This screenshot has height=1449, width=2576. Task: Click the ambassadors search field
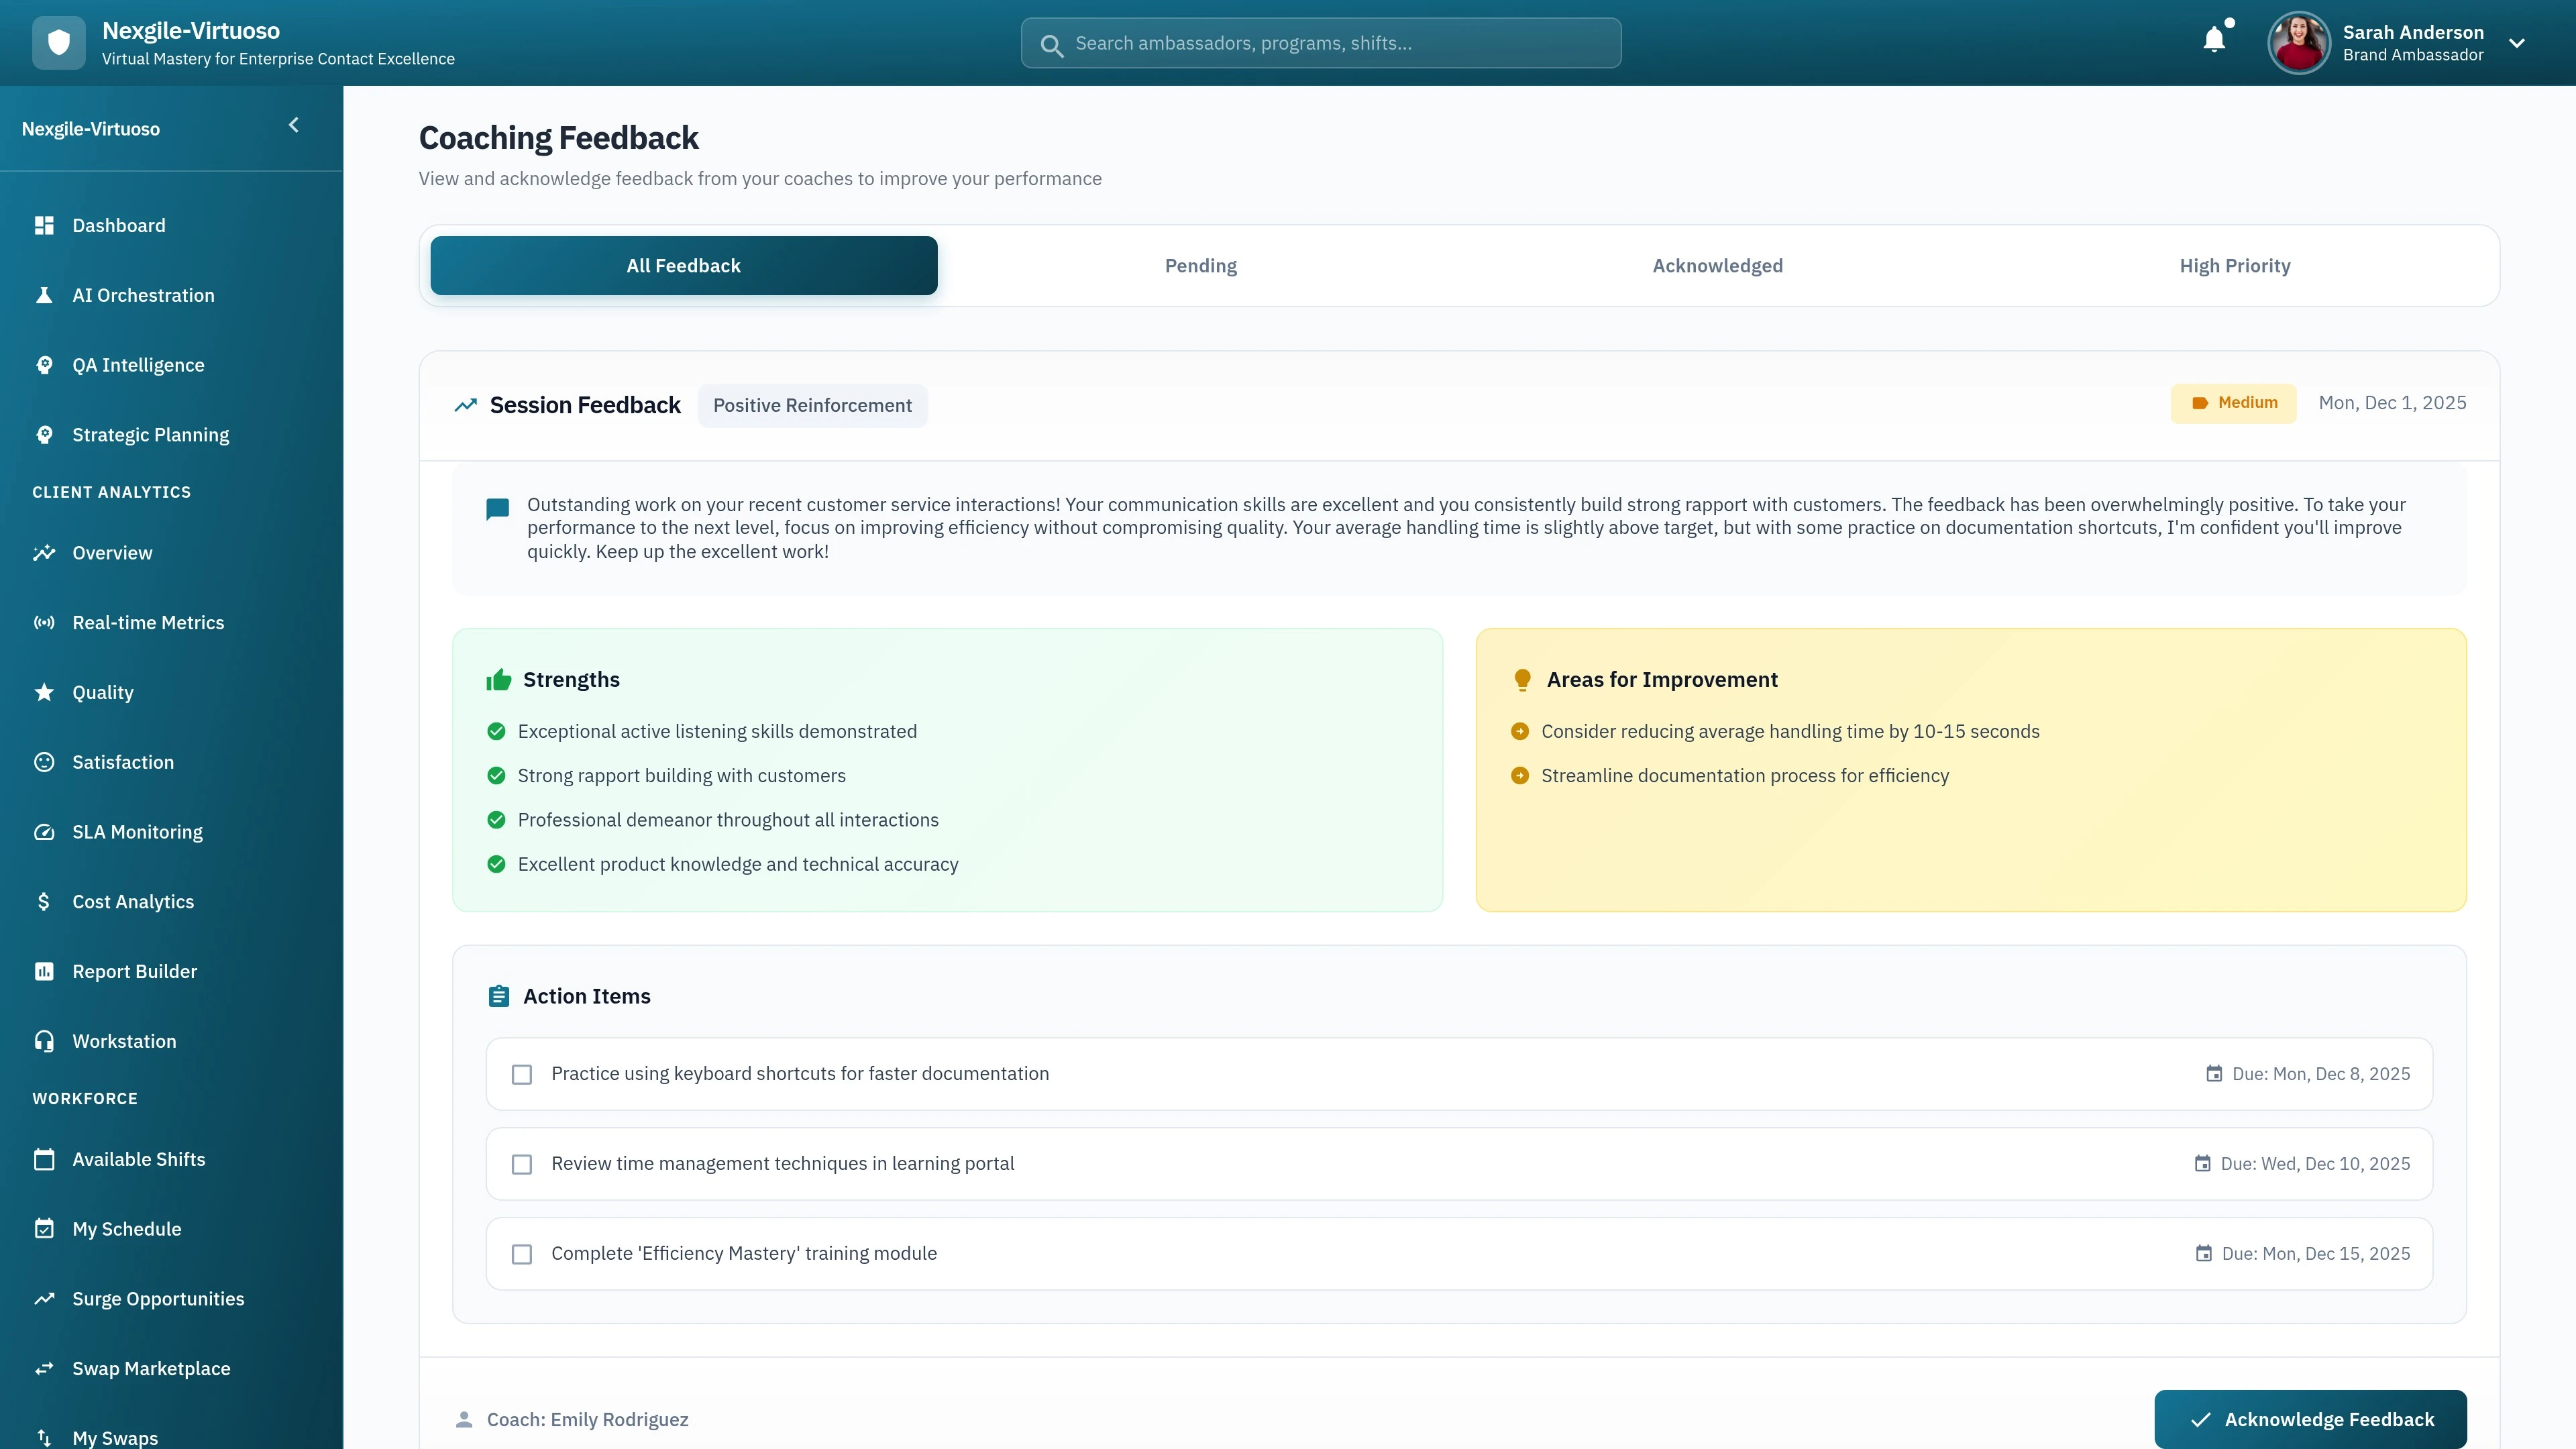click(1320, 43)
